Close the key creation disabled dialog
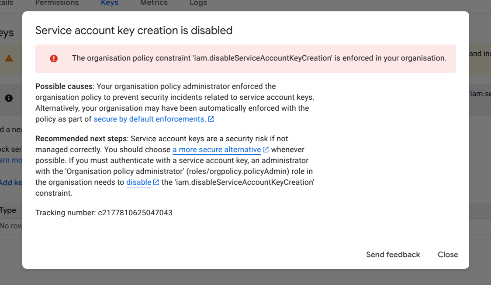The height and width of the screenshot is (285, 491). (447, 254)
